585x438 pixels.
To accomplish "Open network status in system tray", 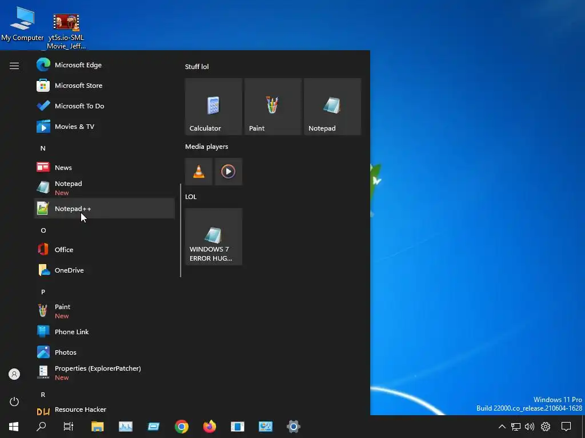I will [x=516, y=427].
